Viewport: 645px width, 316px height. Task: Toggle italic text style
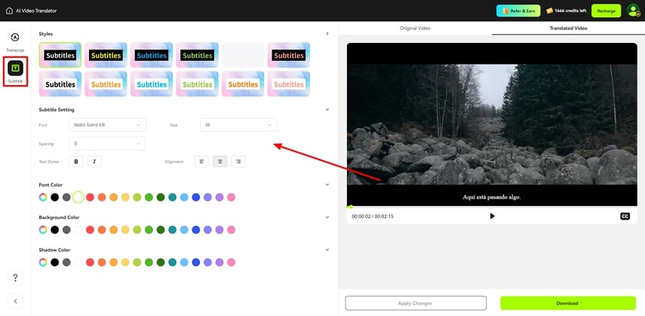[94, 162]
